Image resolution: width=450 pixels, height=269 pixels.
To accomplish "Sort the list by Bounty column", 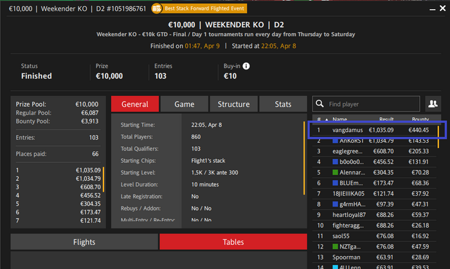I will tap(420, 119).
